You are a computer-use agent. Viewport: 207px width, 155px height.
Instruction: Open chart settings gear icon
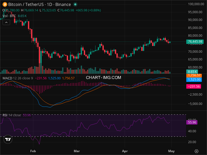[196, 151]
